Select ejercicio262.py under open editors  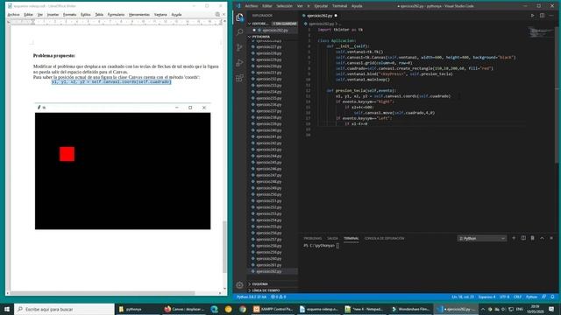[274, 30]
